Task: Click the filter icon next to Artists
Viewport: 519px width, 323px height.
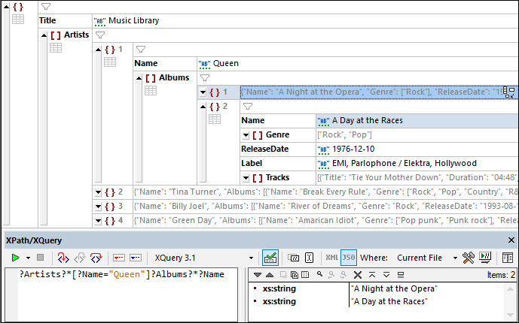Action: tap(100, 35)
